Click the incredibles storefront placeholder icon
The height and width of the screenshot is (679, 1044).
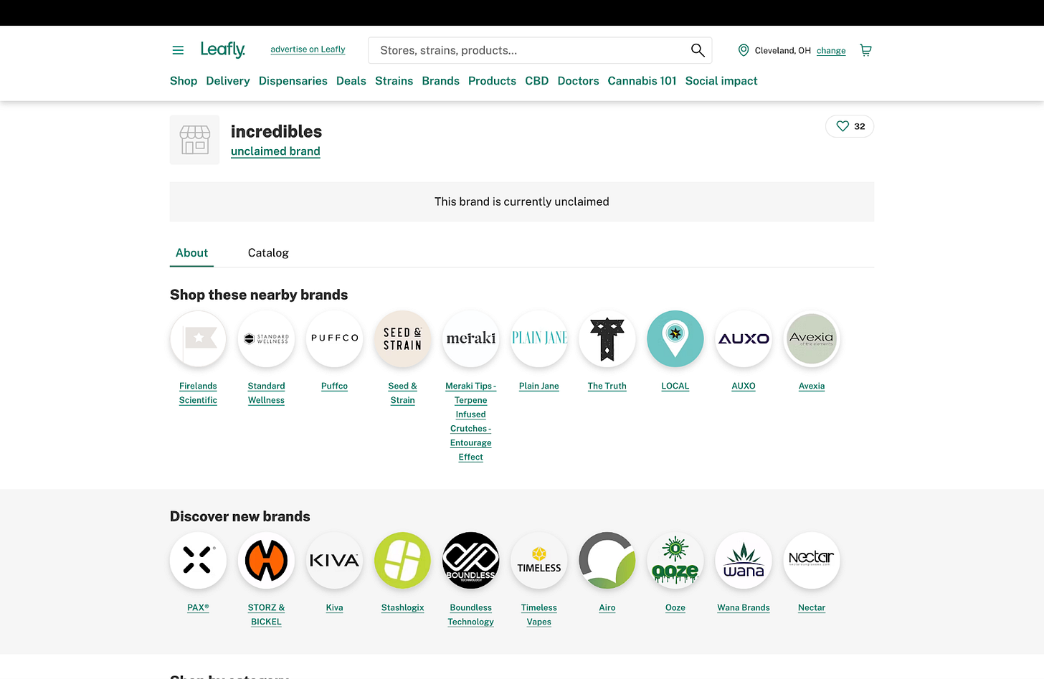click(x=195, y=140)
